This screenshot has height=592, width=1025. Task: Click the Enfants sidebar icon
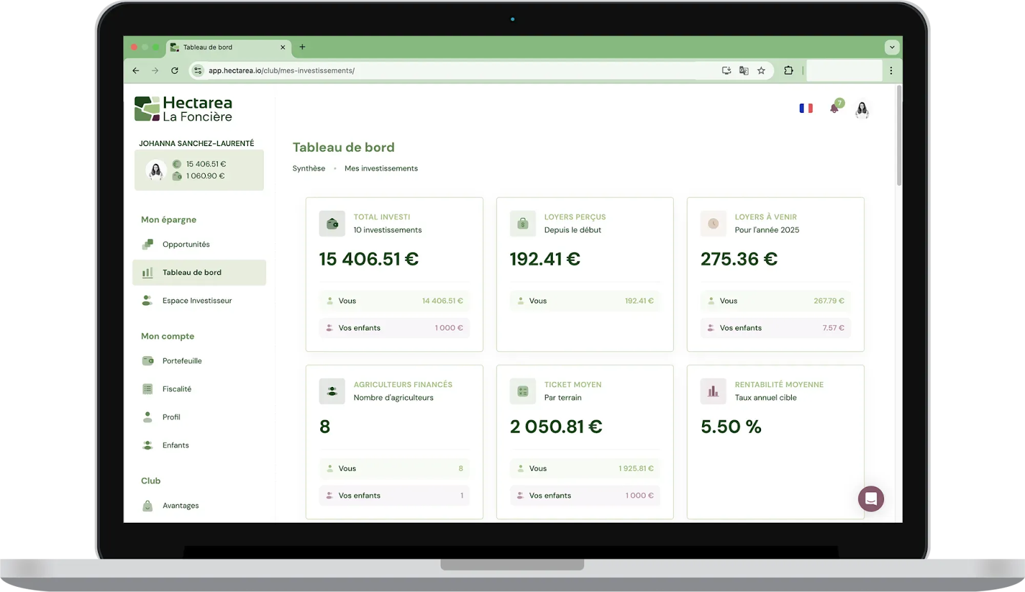147,445
